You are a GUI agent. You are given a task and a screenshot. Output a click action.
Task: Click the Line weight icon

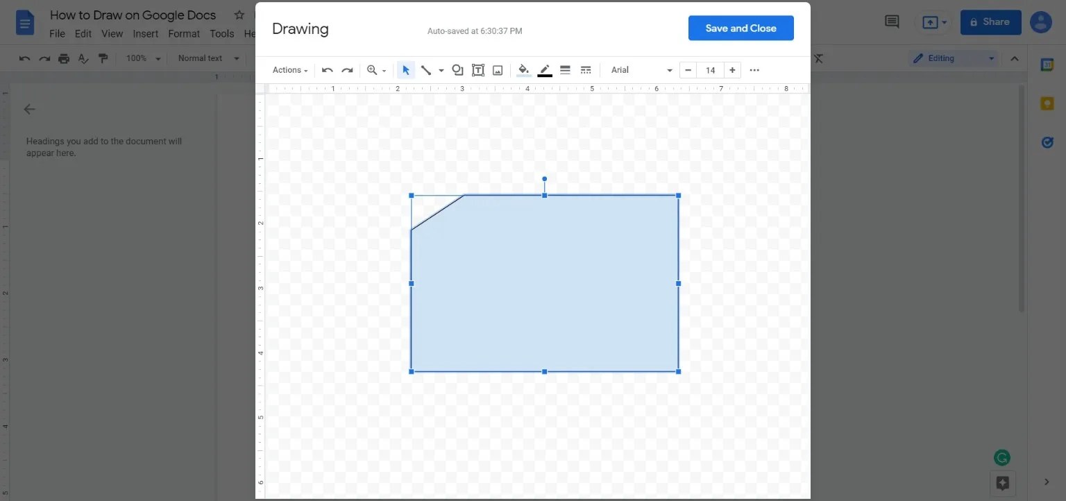click(565, 69)
